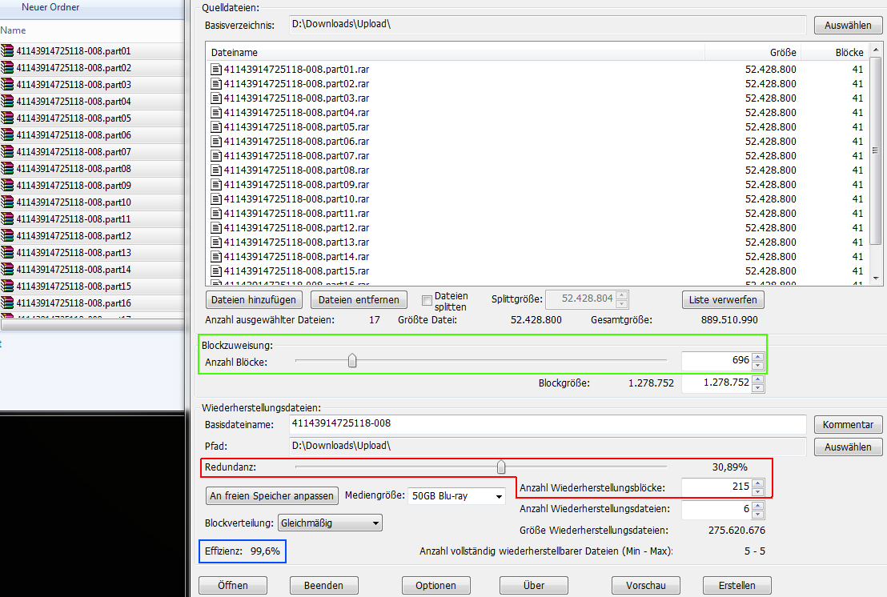Click the 'An freien Speicher anpassen' button
This screenshot has width=887, height=597.
coord(271,496)
